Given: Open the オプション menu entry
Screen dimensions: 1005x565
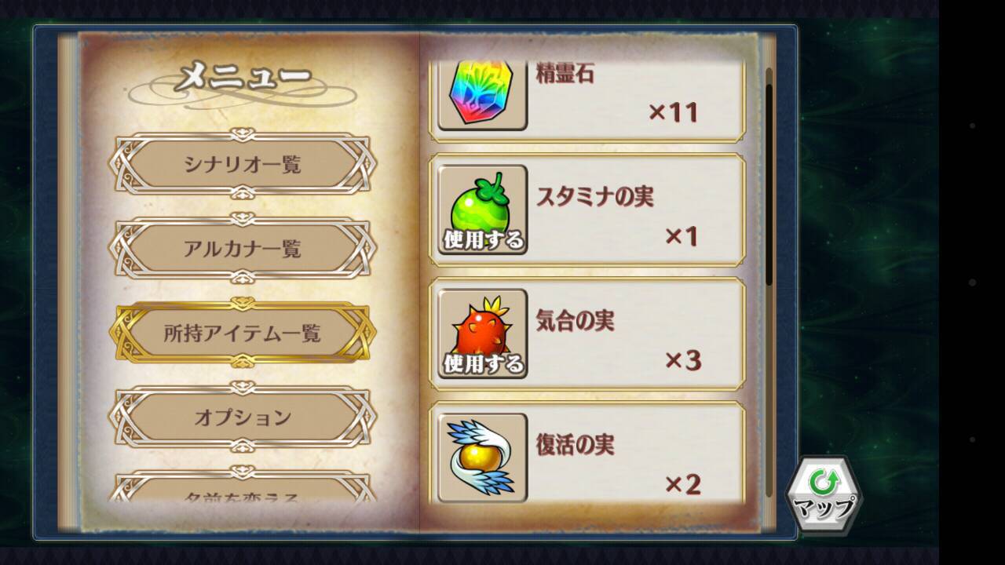Looking at the screenshot, I should (x=243, y=417).
